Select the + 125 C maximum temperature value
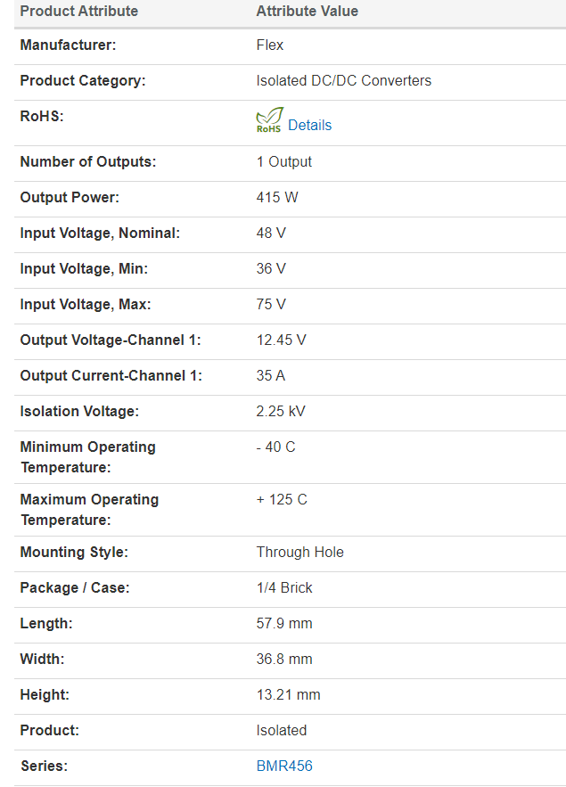The width and height of the screenshot is (566, 787). tap(282, 499)
